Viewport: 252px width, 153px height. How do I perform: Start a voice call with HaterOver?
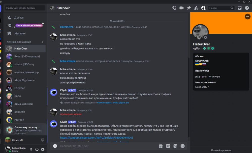pyautogui.click(x=174, y=8)
